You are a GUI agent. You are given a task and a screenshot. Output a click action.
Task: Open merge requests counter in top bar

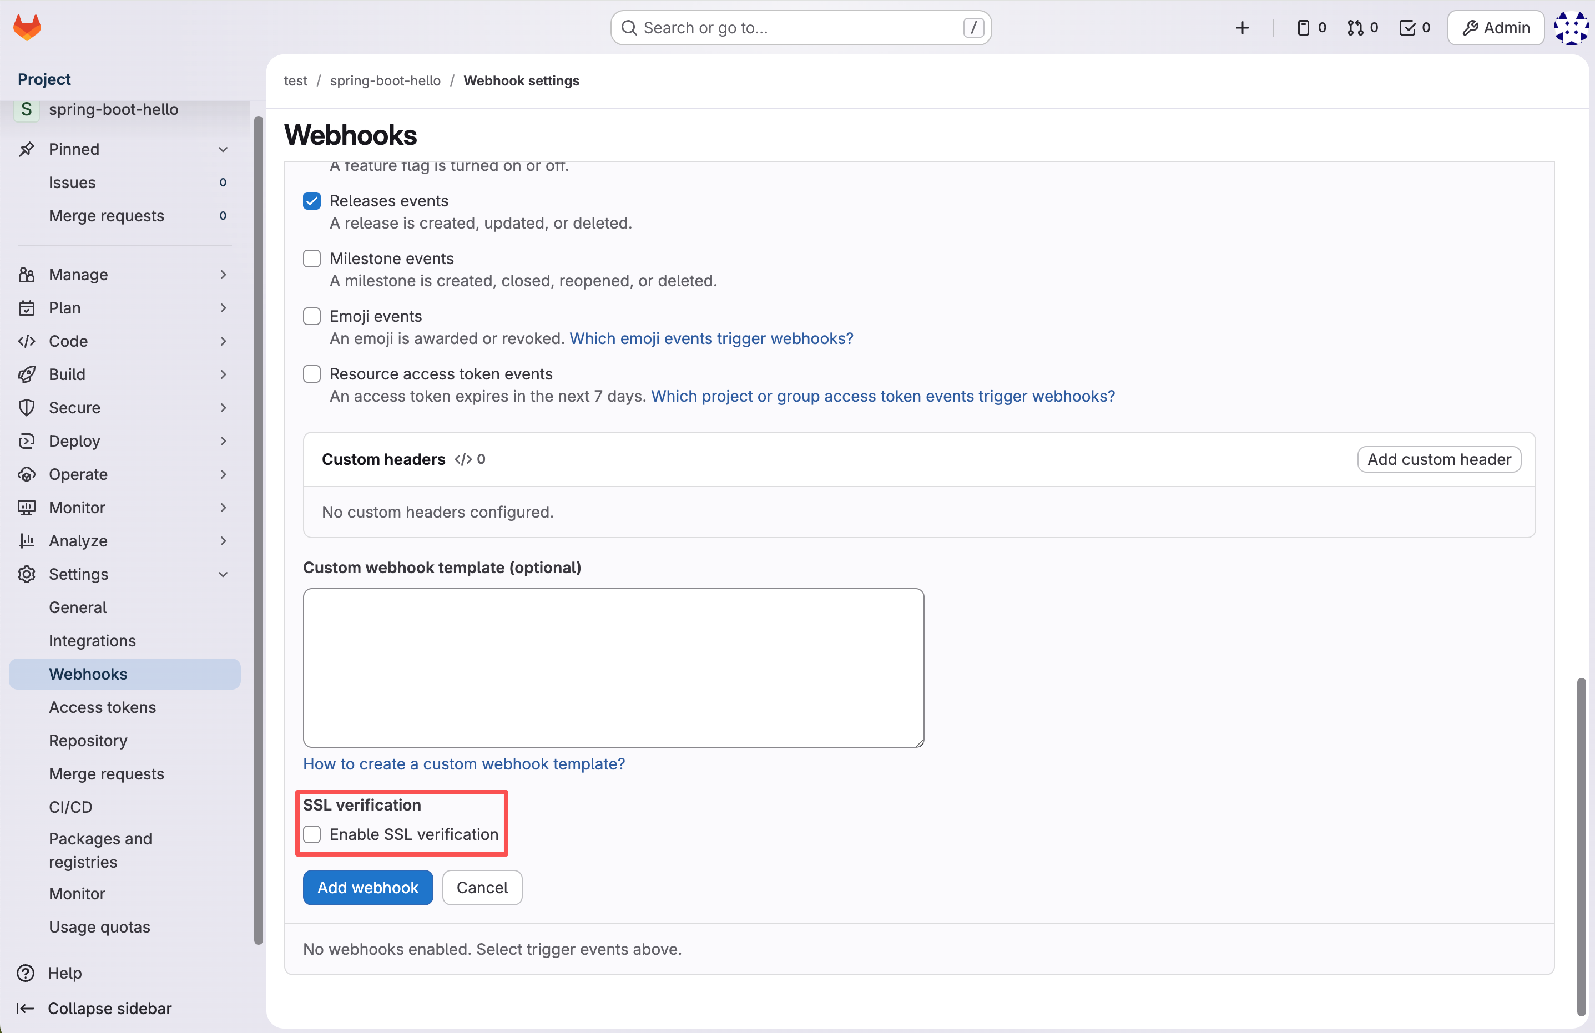pos(1362,28)
